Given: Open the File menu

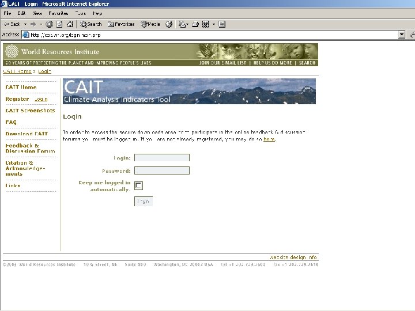Looking at the screenshot, I should click(x=7, y=13).
